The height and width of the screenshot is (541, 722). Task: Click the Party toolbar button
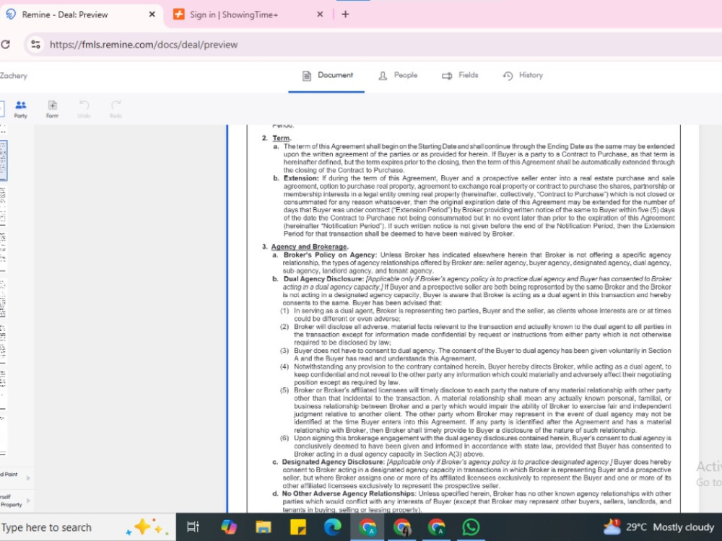pyautogui.click(x=21, y=110)
